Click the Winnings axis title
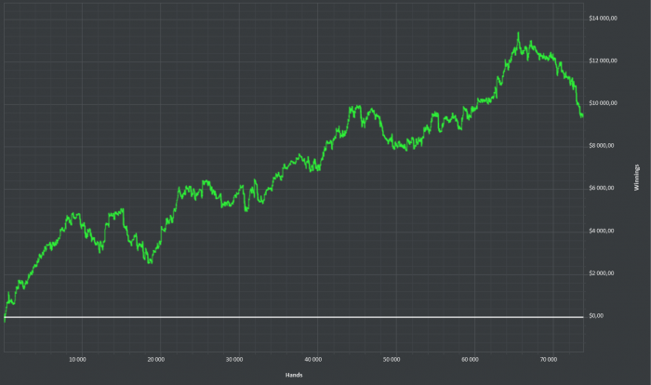This screenshot has width=651, height=385. [636, 178]
